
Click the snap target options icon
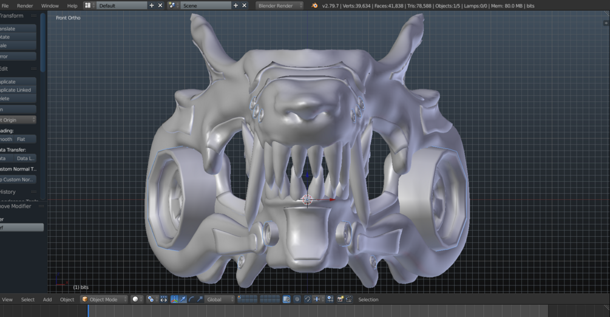click(330, 299)
